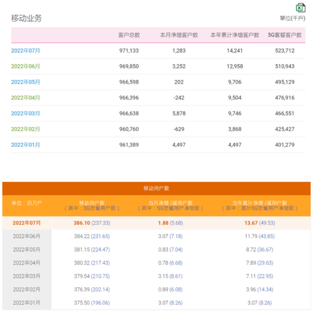Image resolution: width=313 pixels, height=312 pixels.
Task: Open the 2022年05月 link in the top table
Action: pyautogui.click(x=26, y=82)
